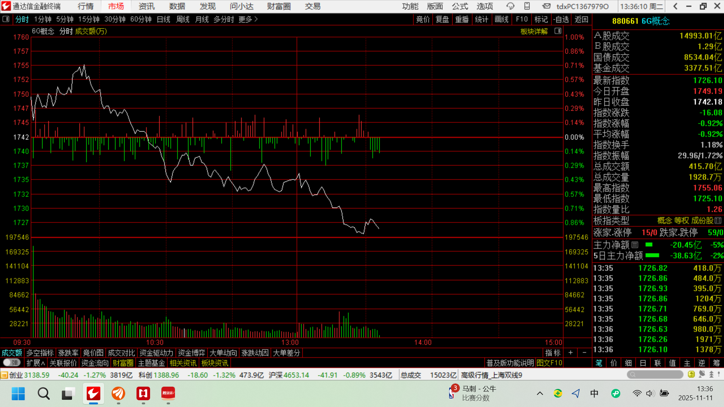
Task: Click the customer service headset icon
Action: (510, 6)
